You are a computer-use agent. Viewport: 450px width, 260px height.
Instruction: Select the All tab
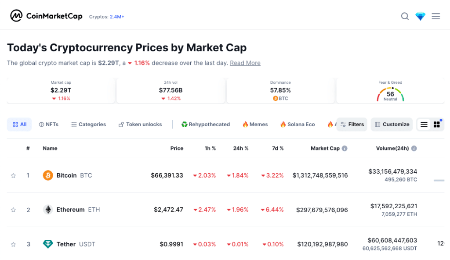click(x=19, y=124)
